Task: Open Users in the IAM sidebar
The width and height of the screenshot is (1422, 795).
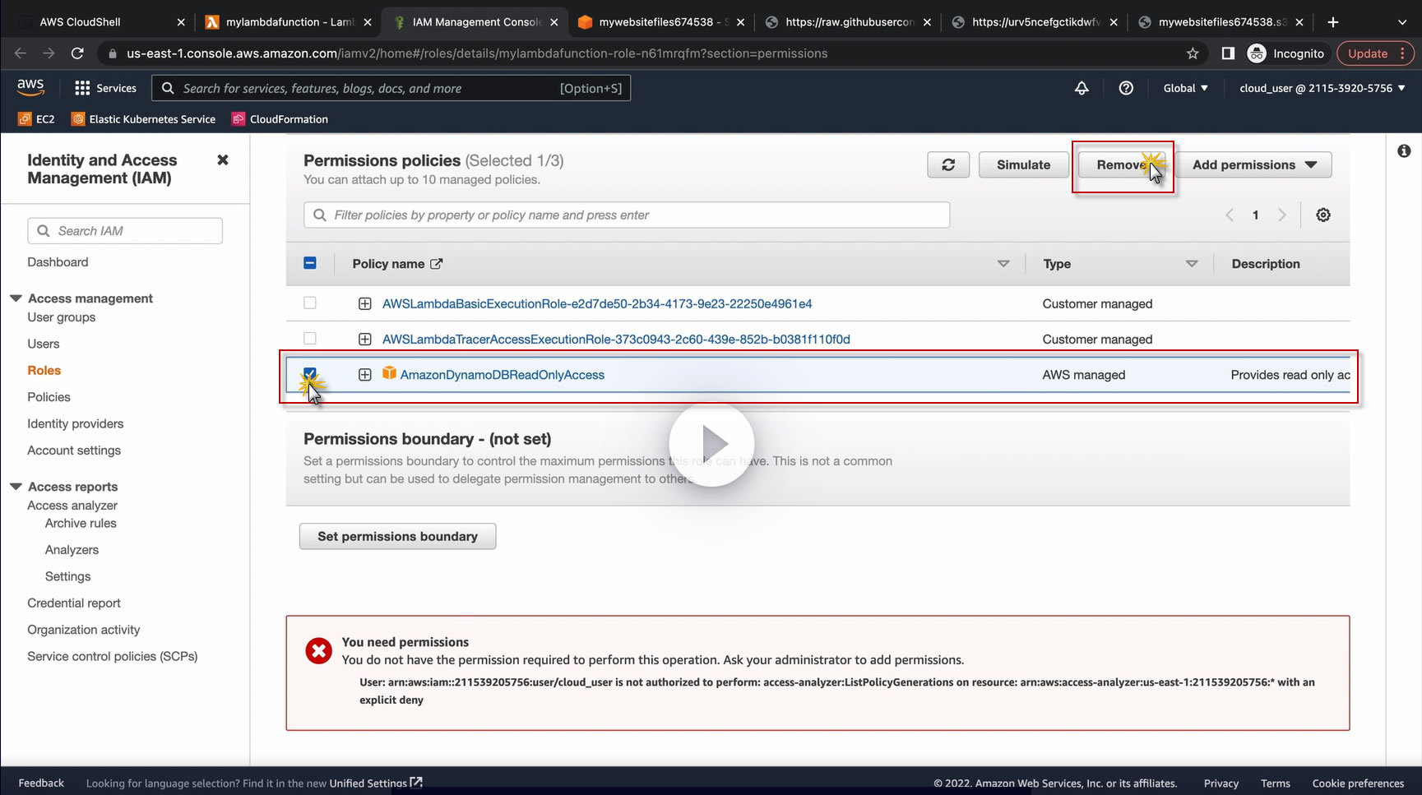Action: 44,344
